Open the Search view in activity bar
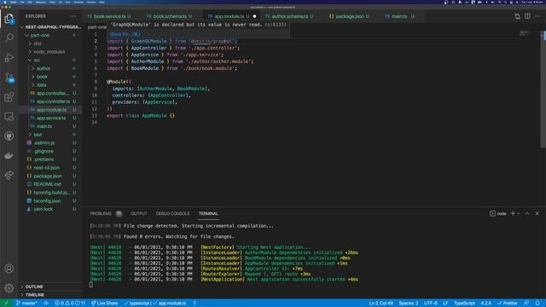546x307 pixels. [9, 38]
